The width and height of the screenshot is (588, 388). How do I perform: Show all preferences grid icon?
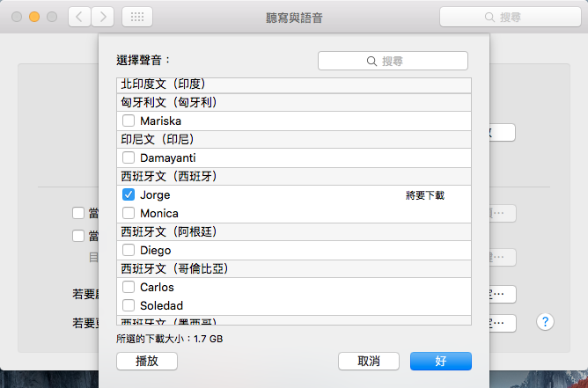[x=136, y=17]
